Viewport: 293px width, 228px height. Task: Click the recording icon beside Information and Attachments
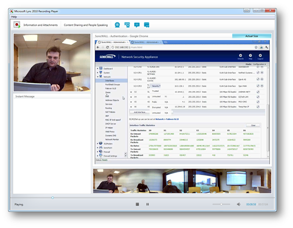(x=17, y=25)
